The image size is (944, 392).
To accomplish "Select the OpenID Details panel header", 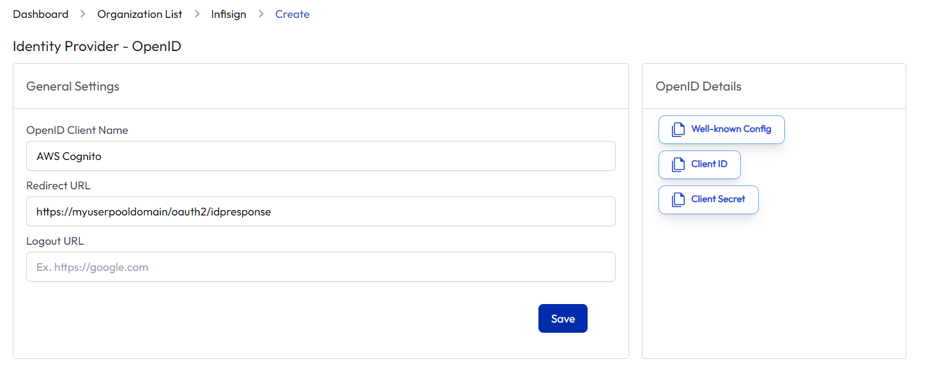I will pyautogui.click(x=699, y=86).
